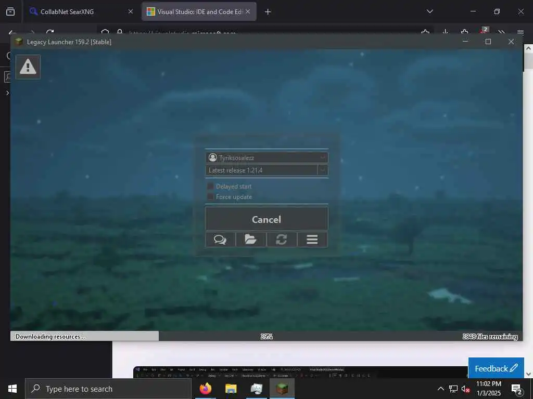The image size is (533, 399).
Task: Click the browser extension icon with badge 2
Action: 484,31
